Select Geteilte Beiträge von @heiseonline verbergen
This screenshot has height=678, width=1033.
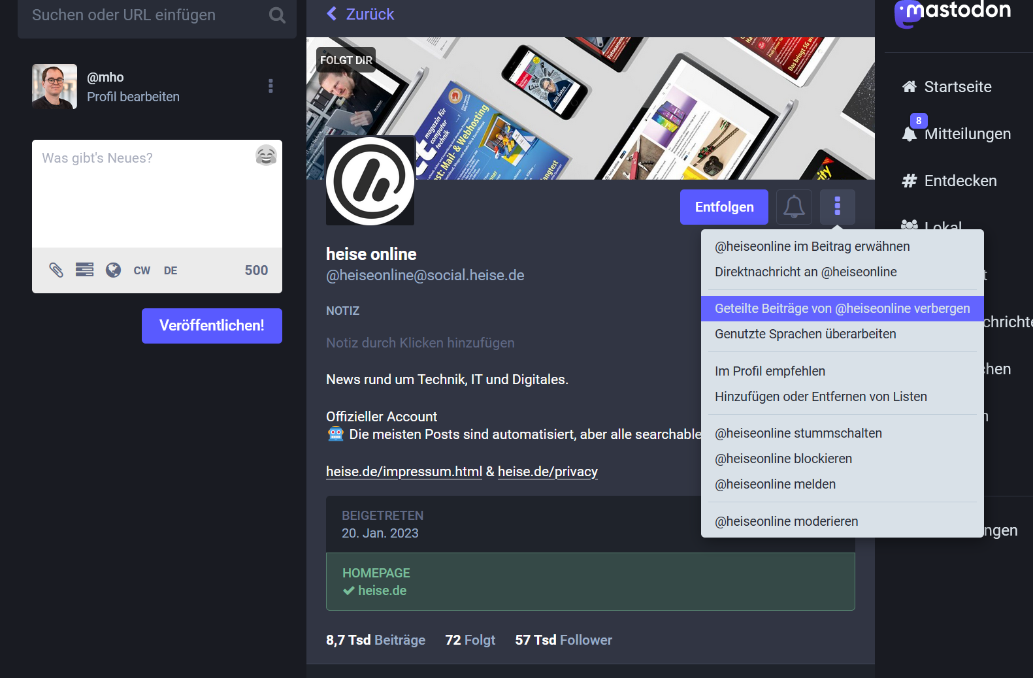tap(842, 308)
